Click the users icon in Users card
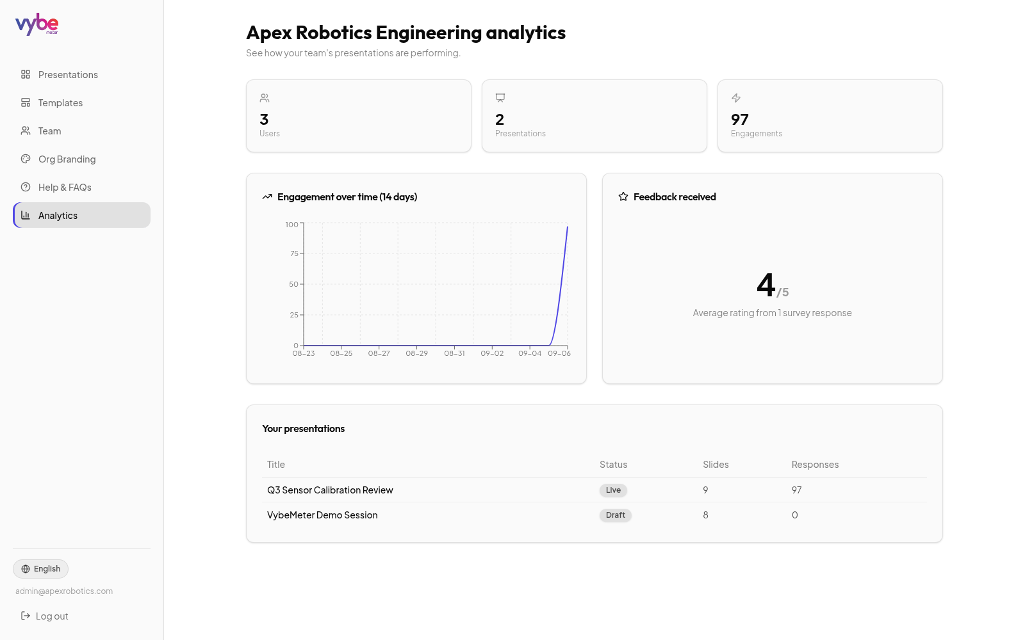This screenshot has height=640, width=1025. tap(265, 98)
